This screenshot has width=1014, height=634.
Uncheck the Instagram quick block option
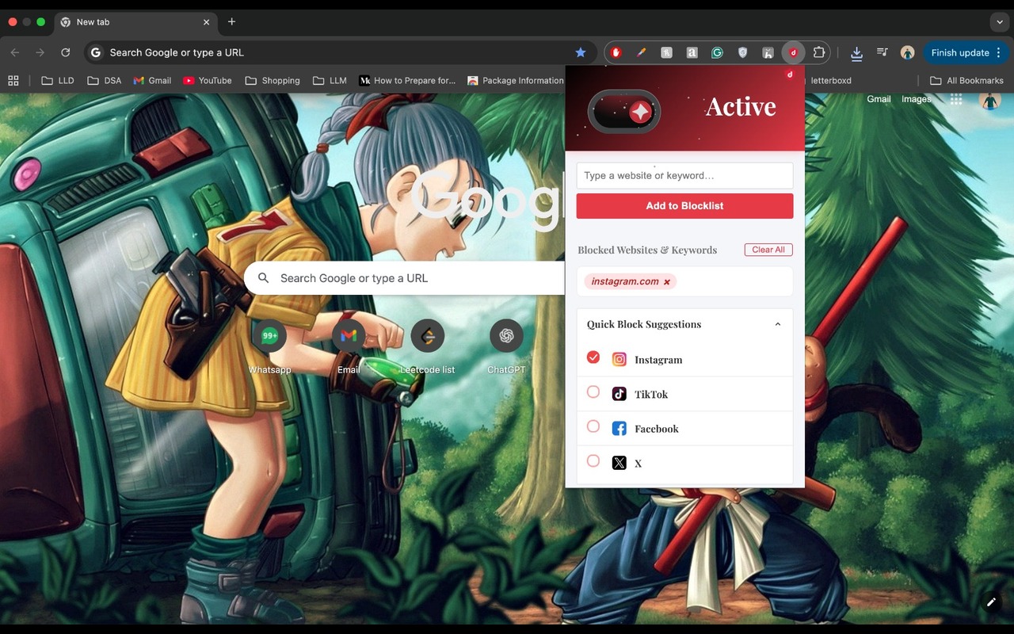593,357
